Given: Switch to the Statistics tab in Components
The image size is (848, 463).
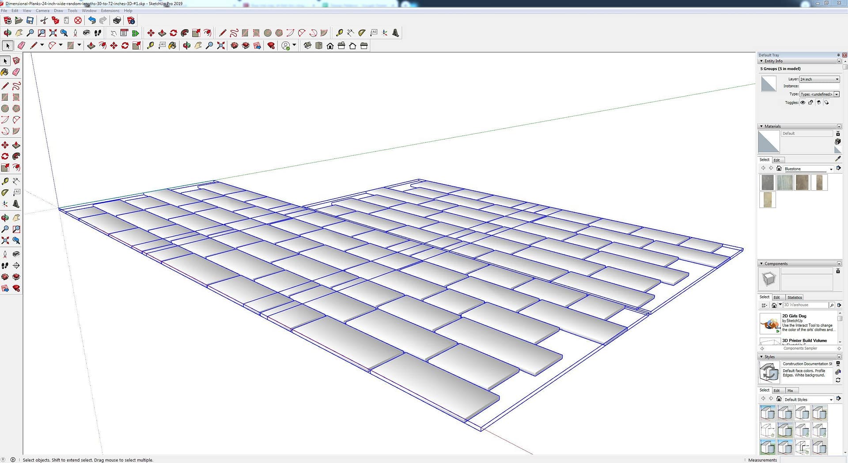Looking at the screenshot, I should click(x=794, y=297).
